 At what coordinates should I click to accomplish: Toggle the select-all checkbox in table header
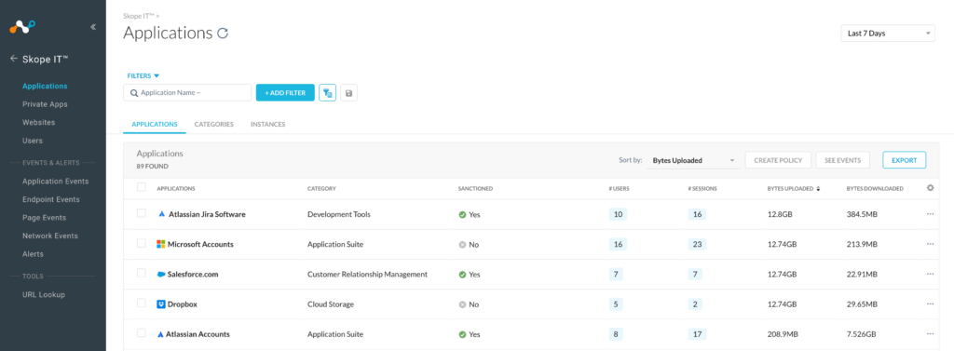click(x=142, y=187)
